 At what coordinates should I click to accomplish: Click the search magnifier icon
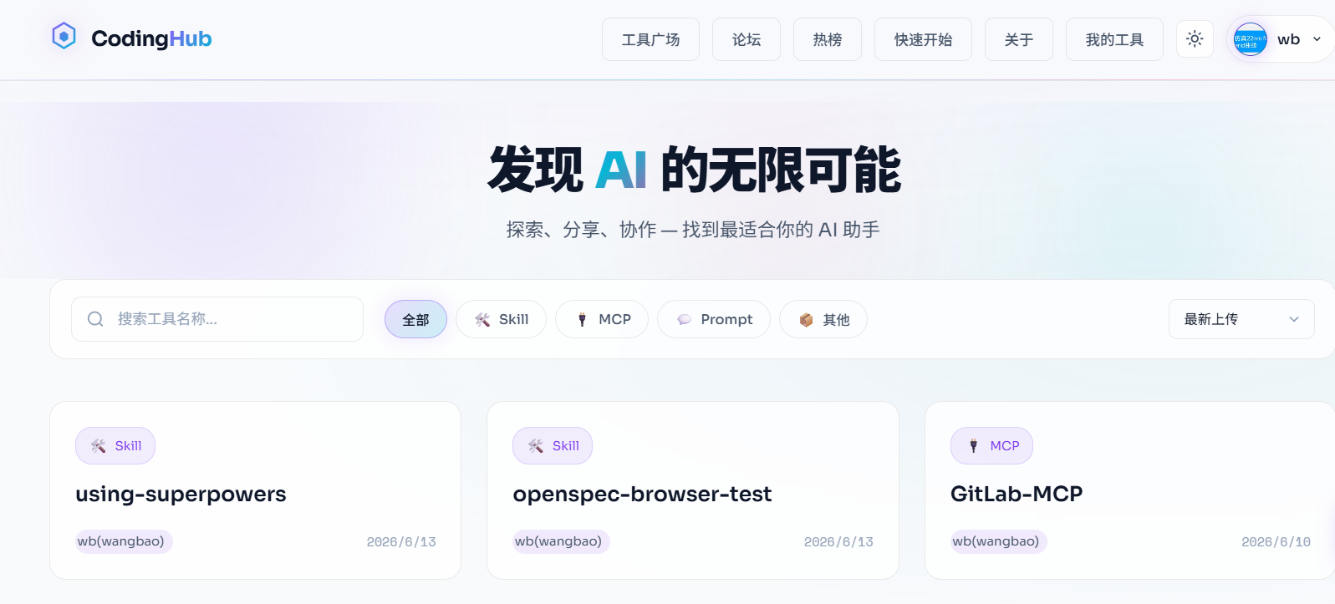[x=95, y=319]
